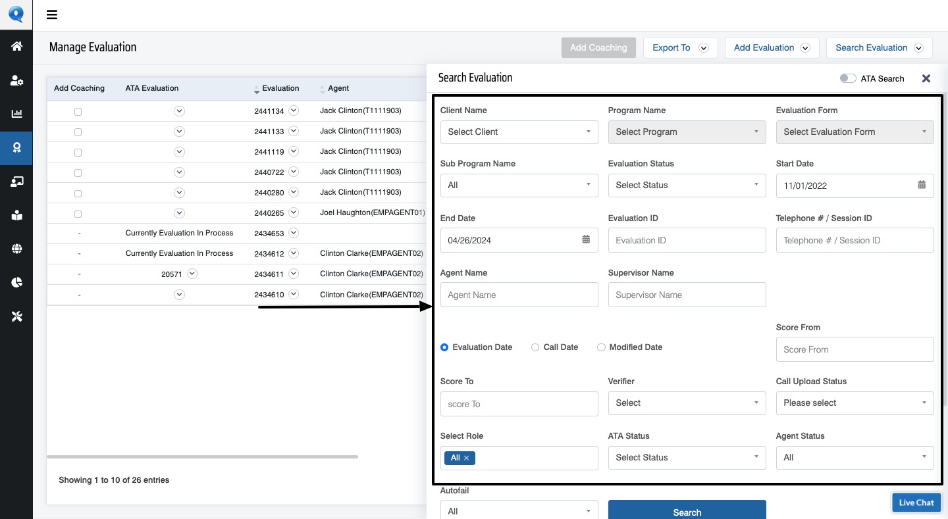Open the bar chart icon in the sidebar

click(16, 114)
